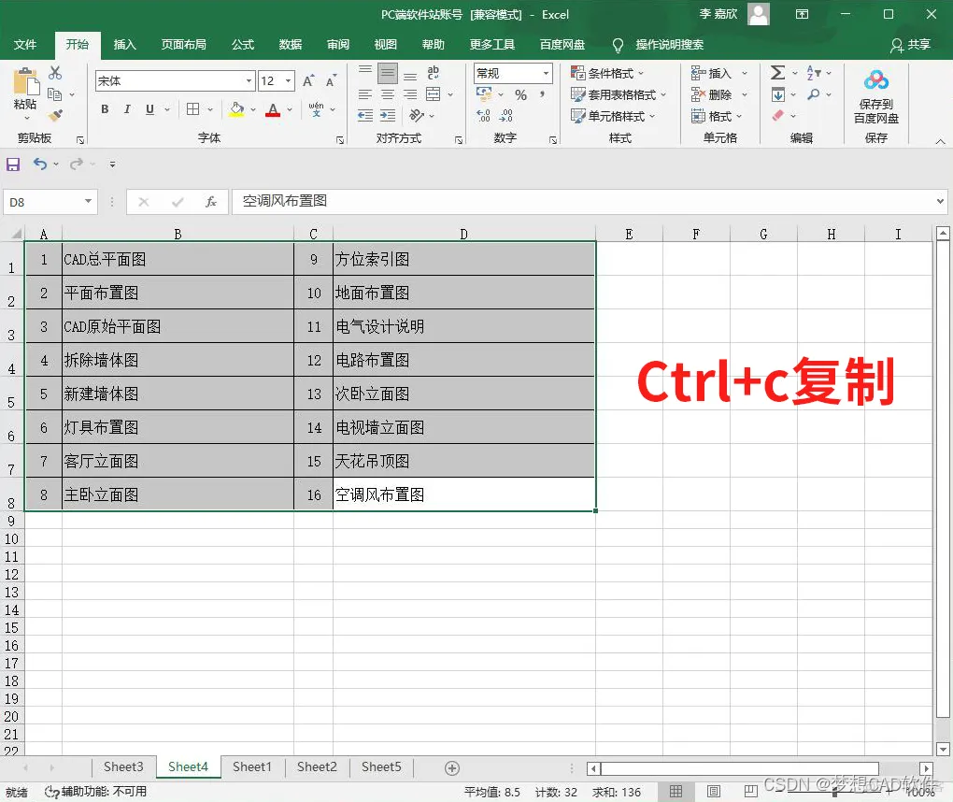Viewport: 953px width, 802px height.
Task: Apply red font color
Action: pyautogui.click(x=273, y=109)
